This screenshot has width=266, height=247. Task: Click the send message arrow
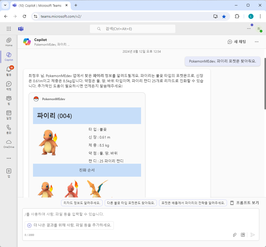coord(252,235)
